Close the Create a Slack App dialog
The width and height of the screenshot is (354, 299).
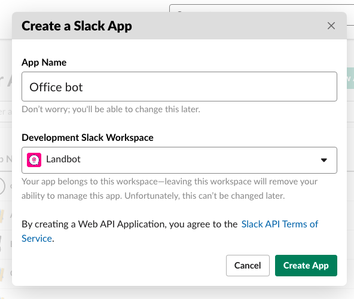[331, 26]
